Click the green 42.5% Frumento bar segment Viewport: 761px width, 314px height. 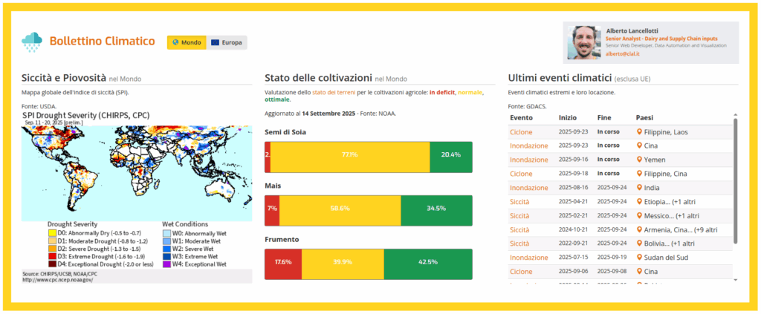coord(428,263)
